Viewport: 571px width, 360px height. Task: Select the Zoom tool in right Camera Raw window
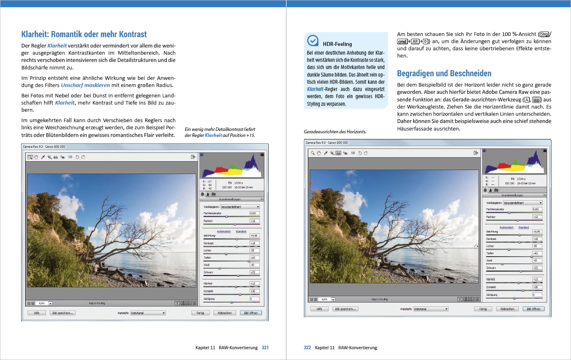[x=313, y=153]
